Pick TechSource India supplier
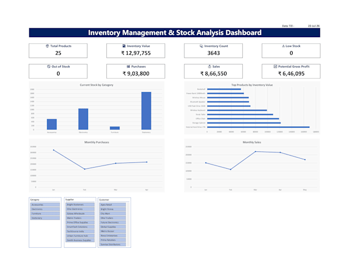The width and height of the screenshot is (356, 275). click(x=80, y=231)
